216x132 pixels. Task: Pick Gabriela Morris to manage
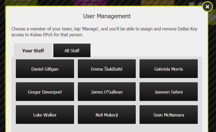point(169,69)
